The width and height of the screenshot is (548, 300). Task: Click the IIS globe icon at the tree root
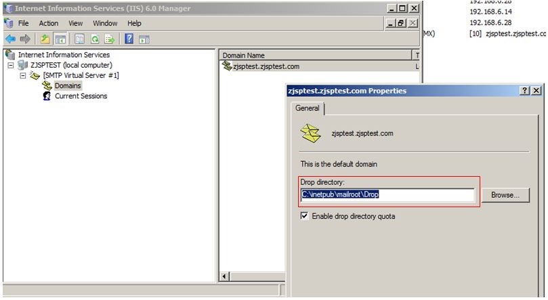coord(10,54)
